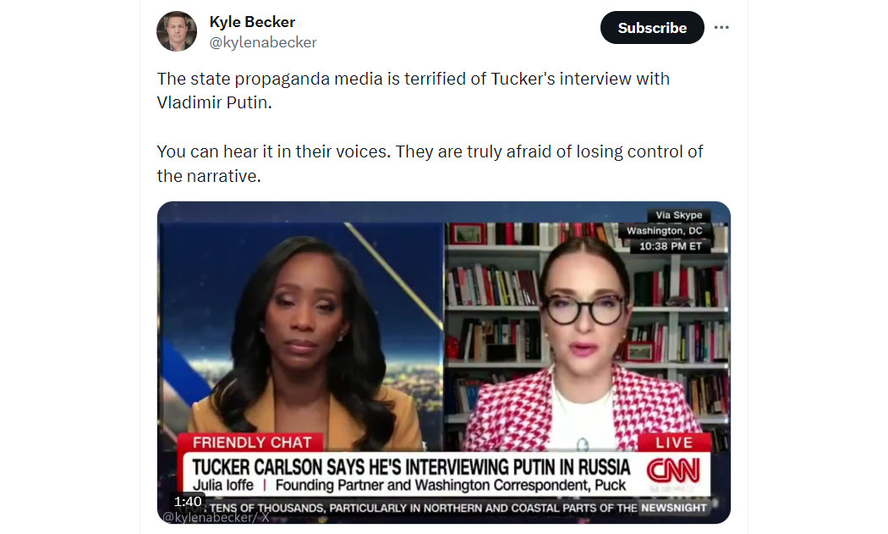Click the Washington, DC location tag

pyautogui.click(x=664, y=231)
